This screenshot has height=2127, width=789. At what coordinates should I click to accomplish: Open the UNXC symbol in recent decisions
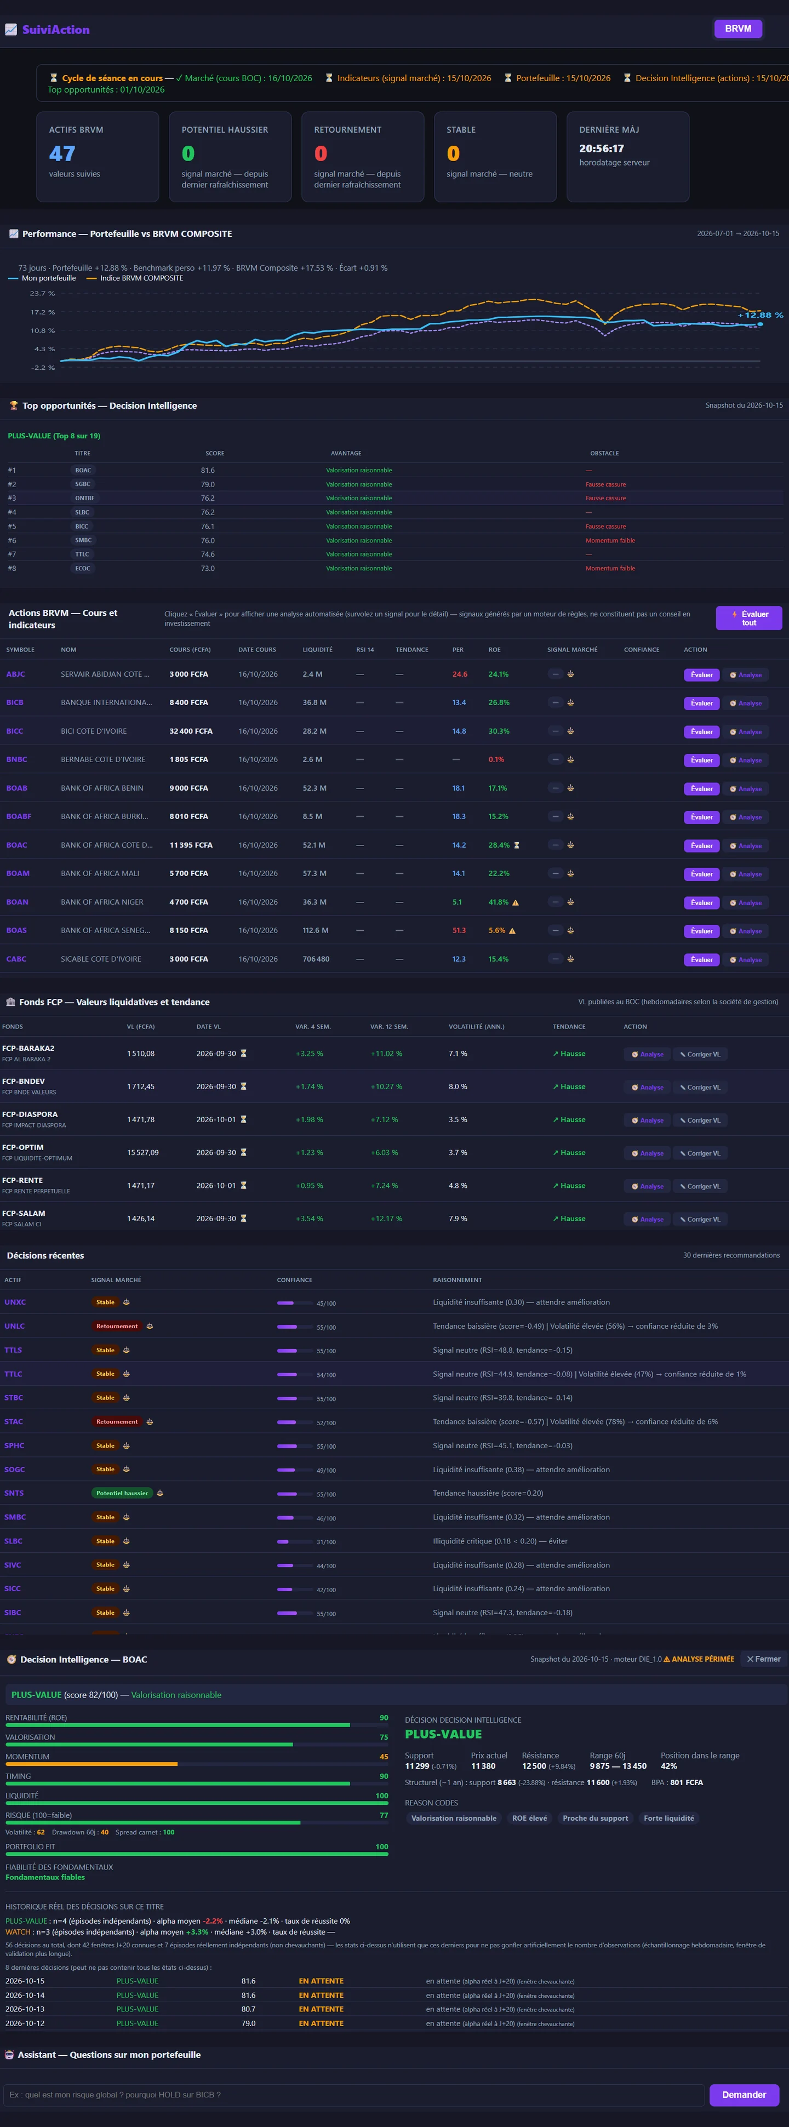click(x=15, y=1302)
